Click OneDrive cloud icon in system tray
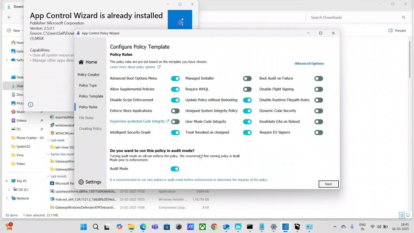414x233 pixels. [x=343, y=227]
